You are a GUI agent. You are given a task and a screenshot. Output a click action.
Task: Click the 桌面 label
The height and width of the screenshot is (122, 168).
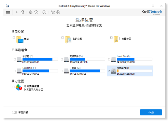coord(26,39)
